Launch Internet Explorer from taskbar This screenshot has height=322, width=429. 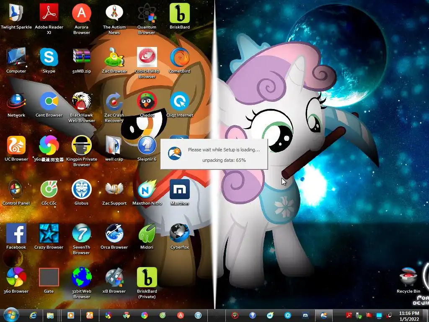point(33,316)
